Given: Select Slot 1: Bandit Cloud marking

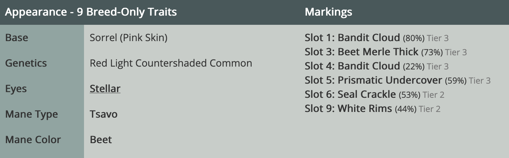Looking at the screenshot, I should point(376,38).
